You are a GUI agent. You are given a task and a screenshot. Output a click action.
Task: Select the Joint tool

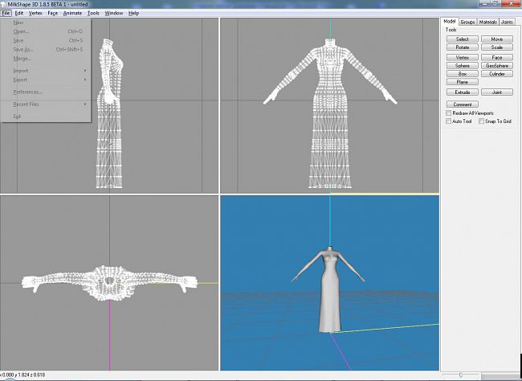(x=497, y=92)
